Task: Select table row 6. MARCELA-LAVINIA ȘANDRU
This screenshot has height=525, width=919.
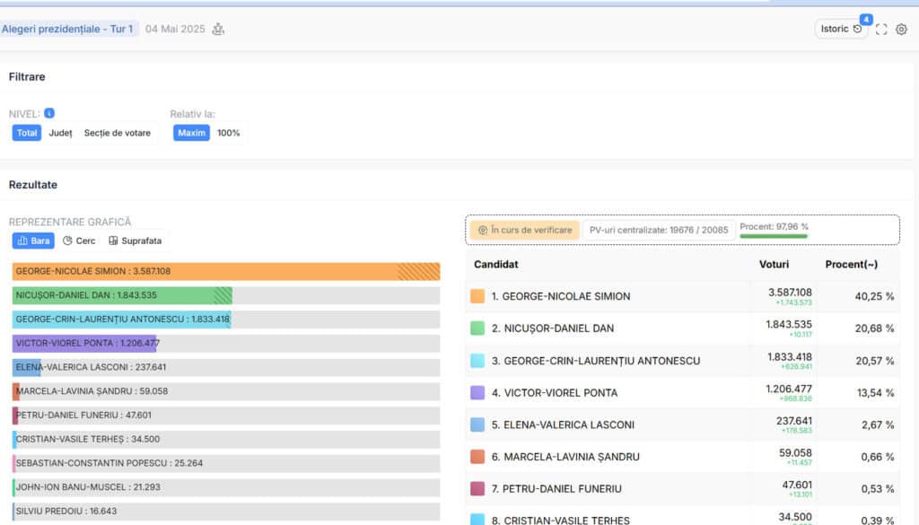Action: click(683, 457)
